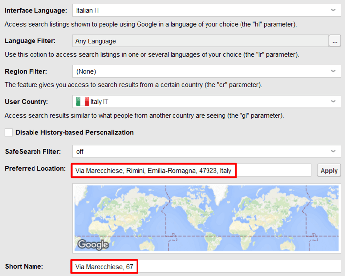Click the SafeSearch Filter chevron arrow
345x276 pixels.
[x=333, y=151]
